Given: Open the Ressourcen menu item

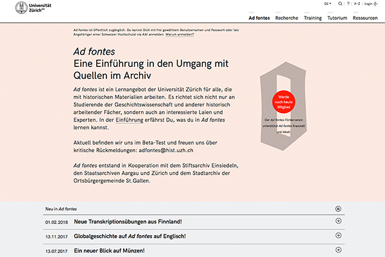Looking at the screenshot, I should [x=365, y=18].
